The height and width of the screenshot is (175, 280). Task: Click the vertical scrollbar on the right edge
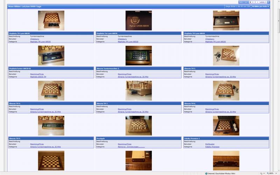[278, 87]
